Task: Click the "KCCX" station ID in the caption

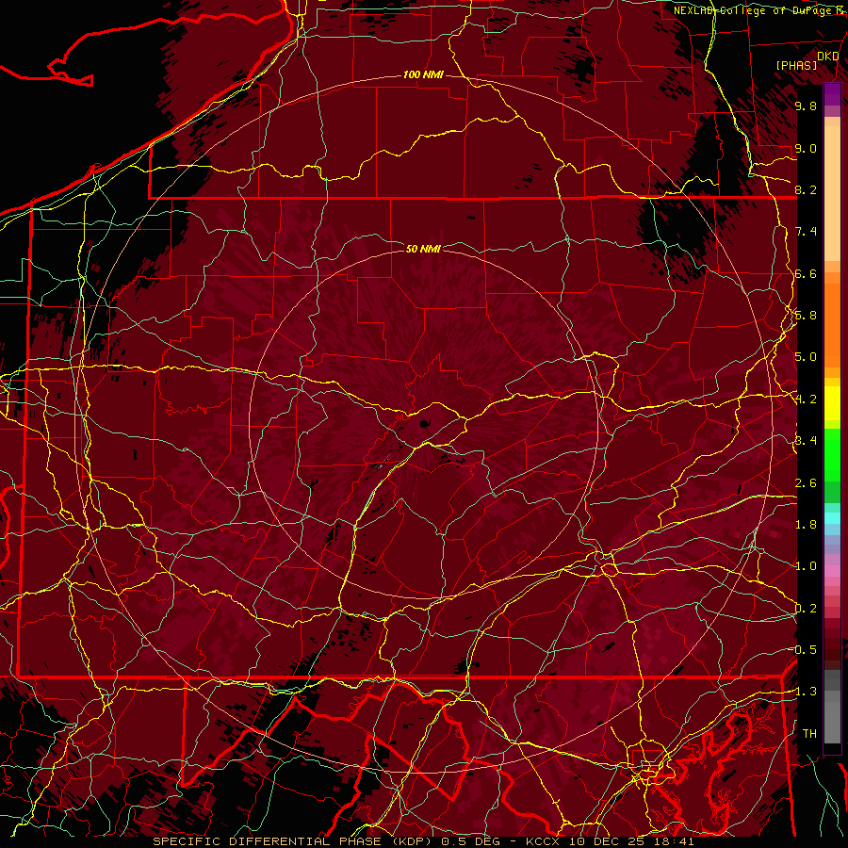Action: [543, 841]
